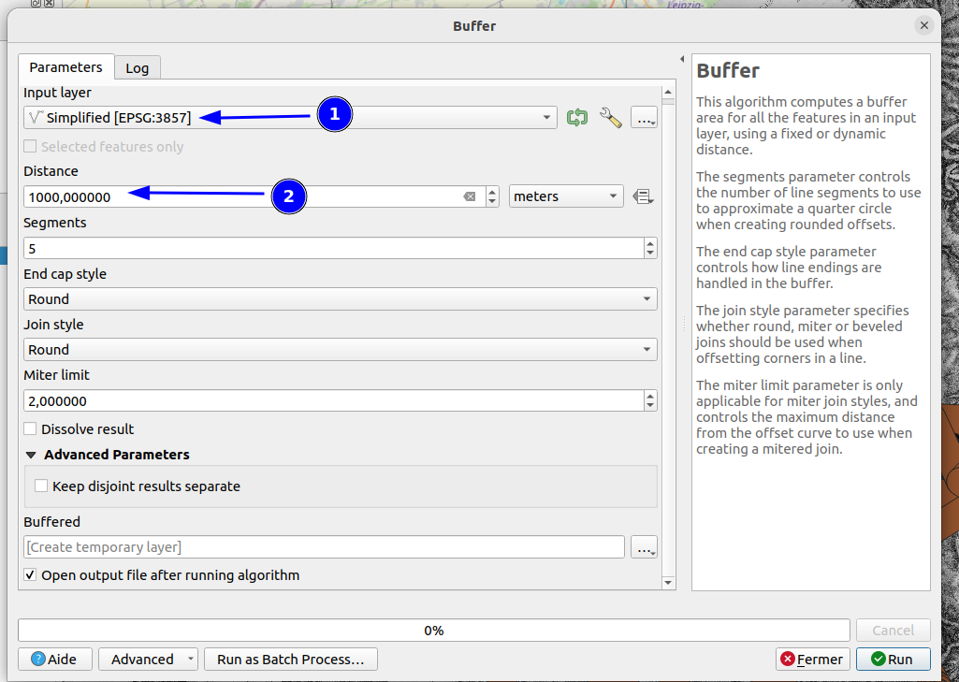Close the Buffer dialog window
959x682 pixels.
click(924, 26)
